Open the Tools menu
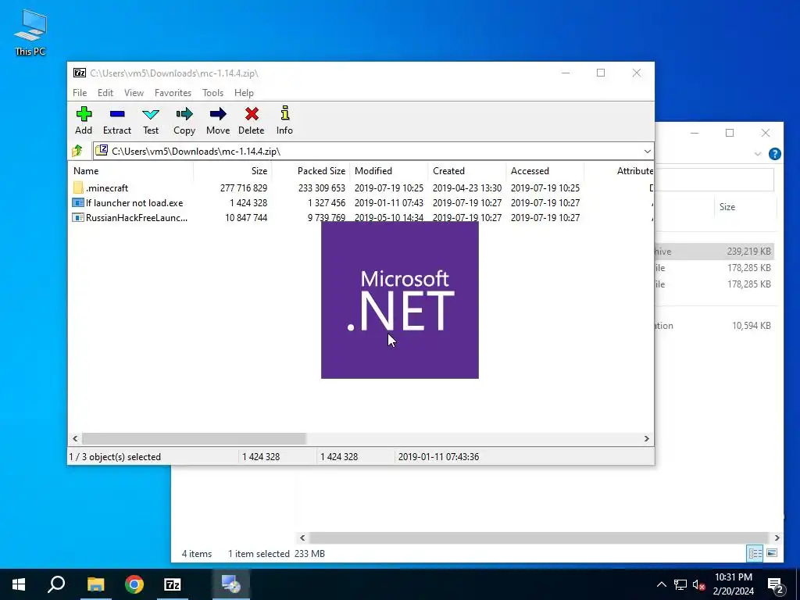The image size is (800, 600). (212, 93)
